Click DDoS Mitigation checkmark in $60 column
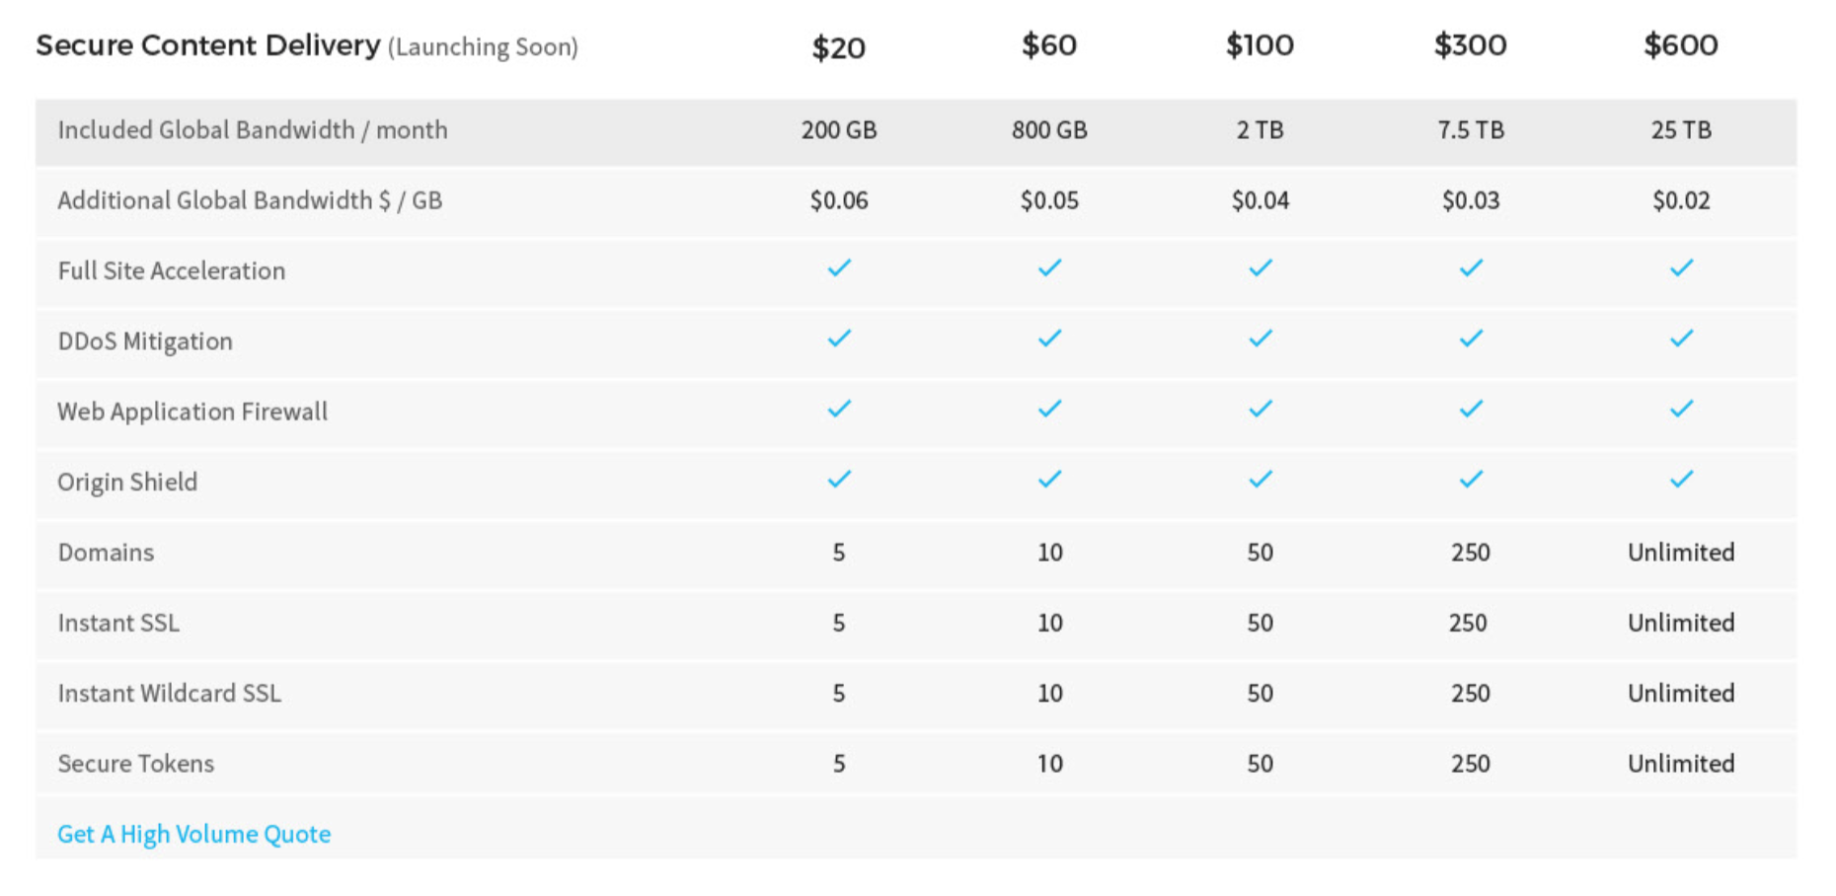 [1049, 338]
